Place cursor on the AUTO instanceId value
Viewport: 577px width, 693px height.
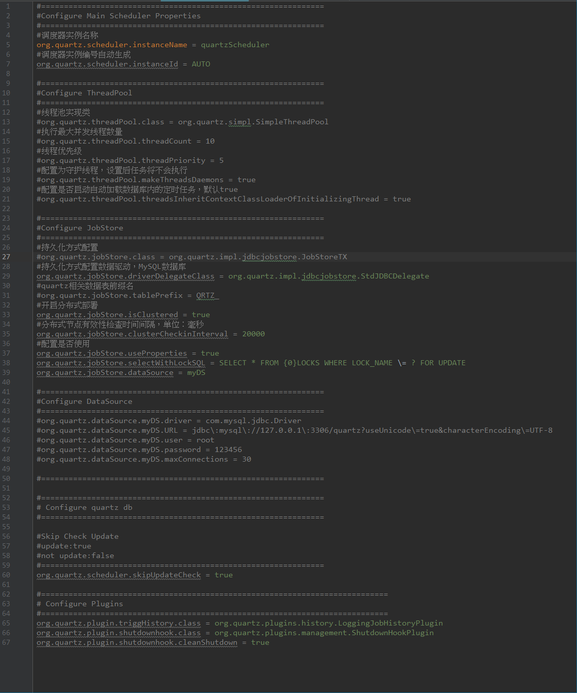pyautogui.click(x=201, y=64)
